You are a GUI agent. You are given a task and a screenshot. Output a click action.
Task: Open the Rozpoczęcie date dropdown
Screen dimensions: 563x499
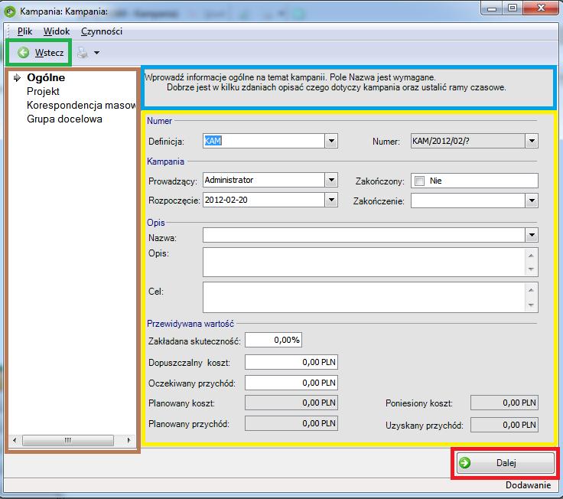pyautogui.click(x=331, y=200)
